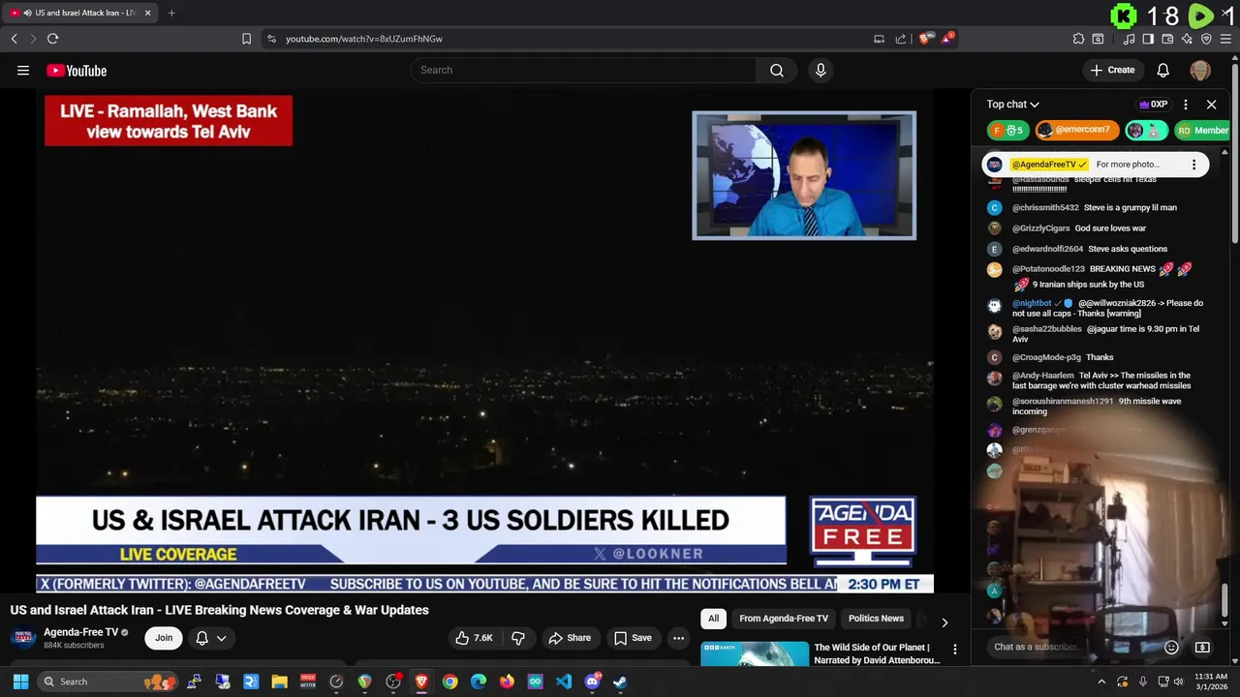Click the @nightbot warning message
This screenshot has height=697, width=1240.
(x=1095, y=308)
